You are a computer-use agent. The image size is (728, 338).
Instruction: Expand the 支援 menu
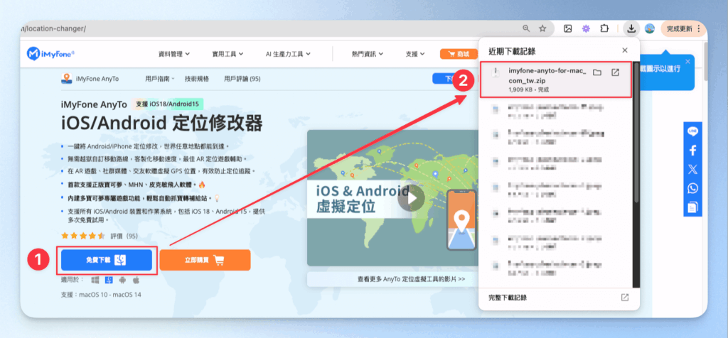click(x=415, y=54)
